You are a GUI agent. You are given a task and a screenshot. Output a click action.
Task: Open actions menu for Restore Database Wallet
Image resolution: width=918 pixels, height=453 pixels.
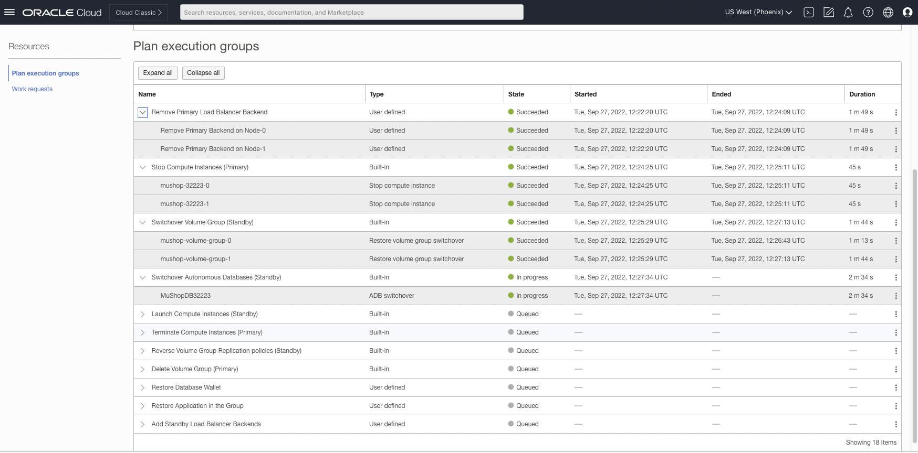click(x=896, y=387)
